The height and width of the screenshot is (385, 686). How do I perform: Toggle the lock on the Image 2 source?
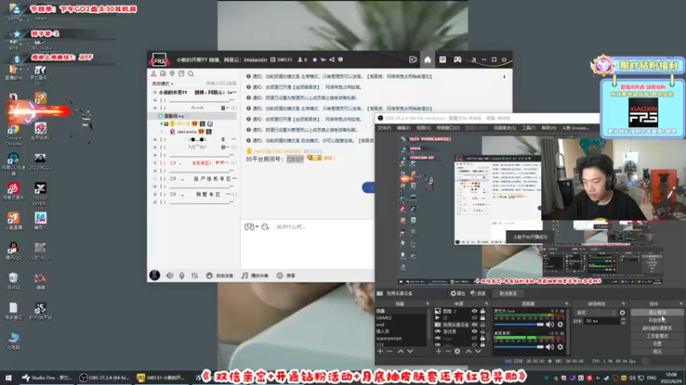click(x=483, y=311)
